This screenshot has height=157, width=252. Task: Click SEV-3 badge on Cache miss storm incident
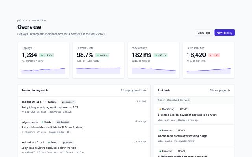(181, 130)
